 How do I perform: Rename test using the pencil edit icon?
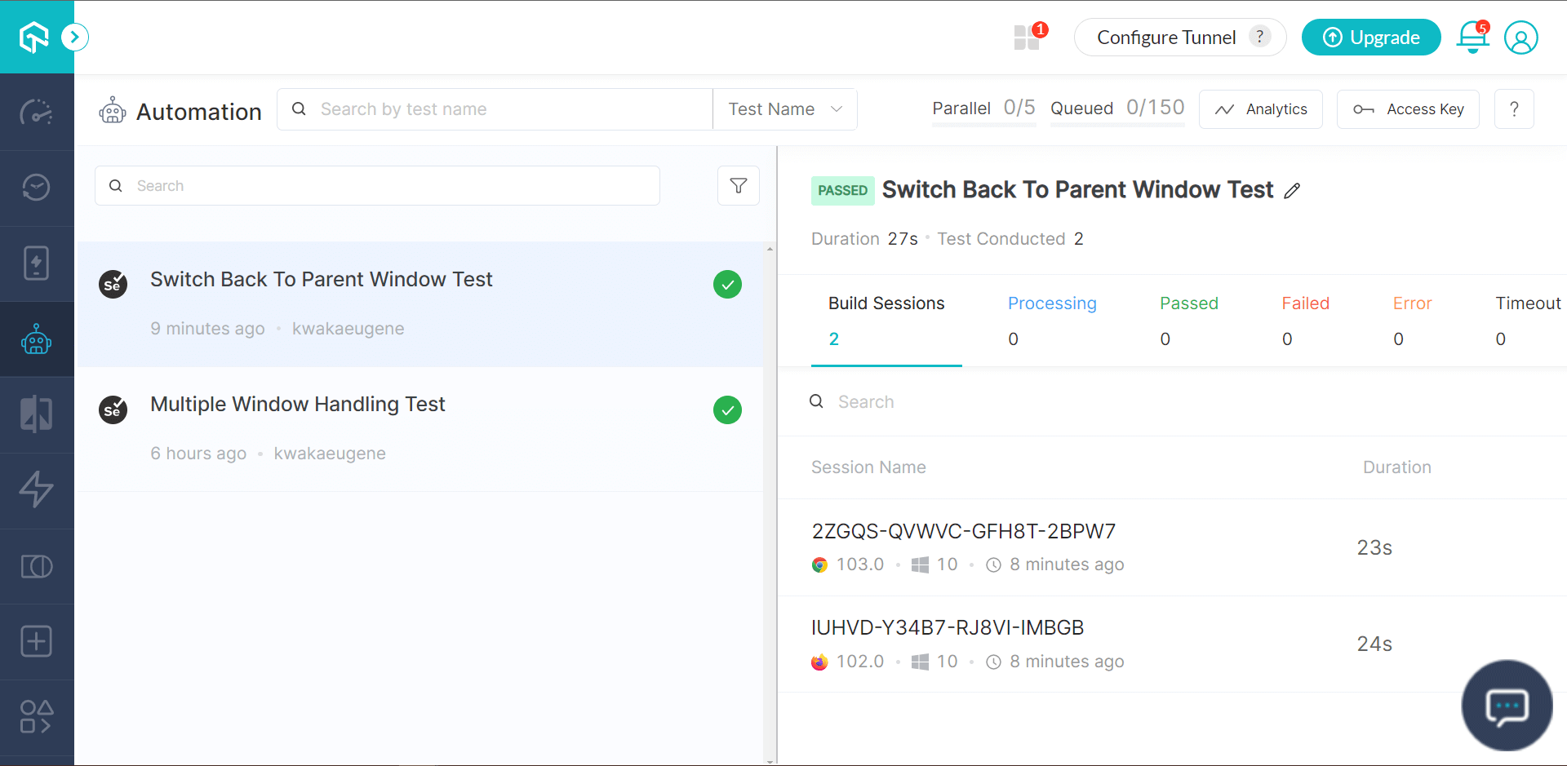click(1292, 190)
